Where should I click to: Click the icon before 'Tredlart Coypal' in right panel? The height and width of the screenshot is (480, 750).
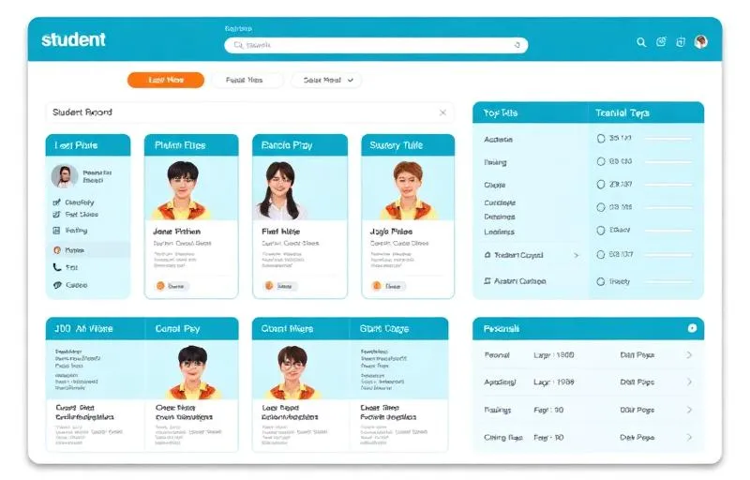pyautogui.click(x=487, y=255)
